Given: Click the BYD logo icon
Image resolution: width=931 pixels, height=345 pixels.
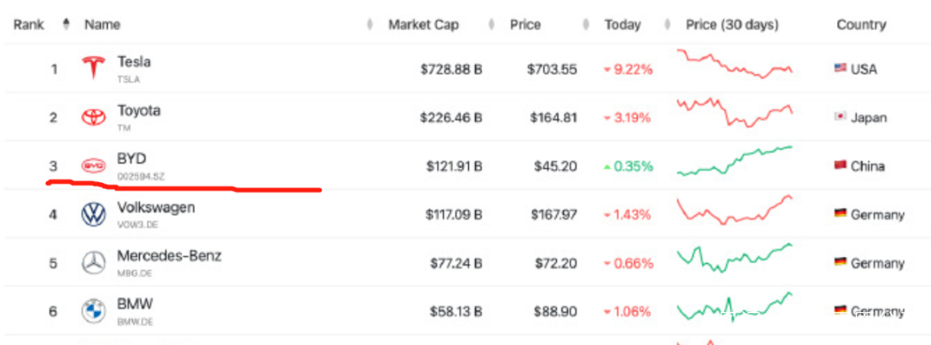Looking at the screenshot, I should (92, 165).
